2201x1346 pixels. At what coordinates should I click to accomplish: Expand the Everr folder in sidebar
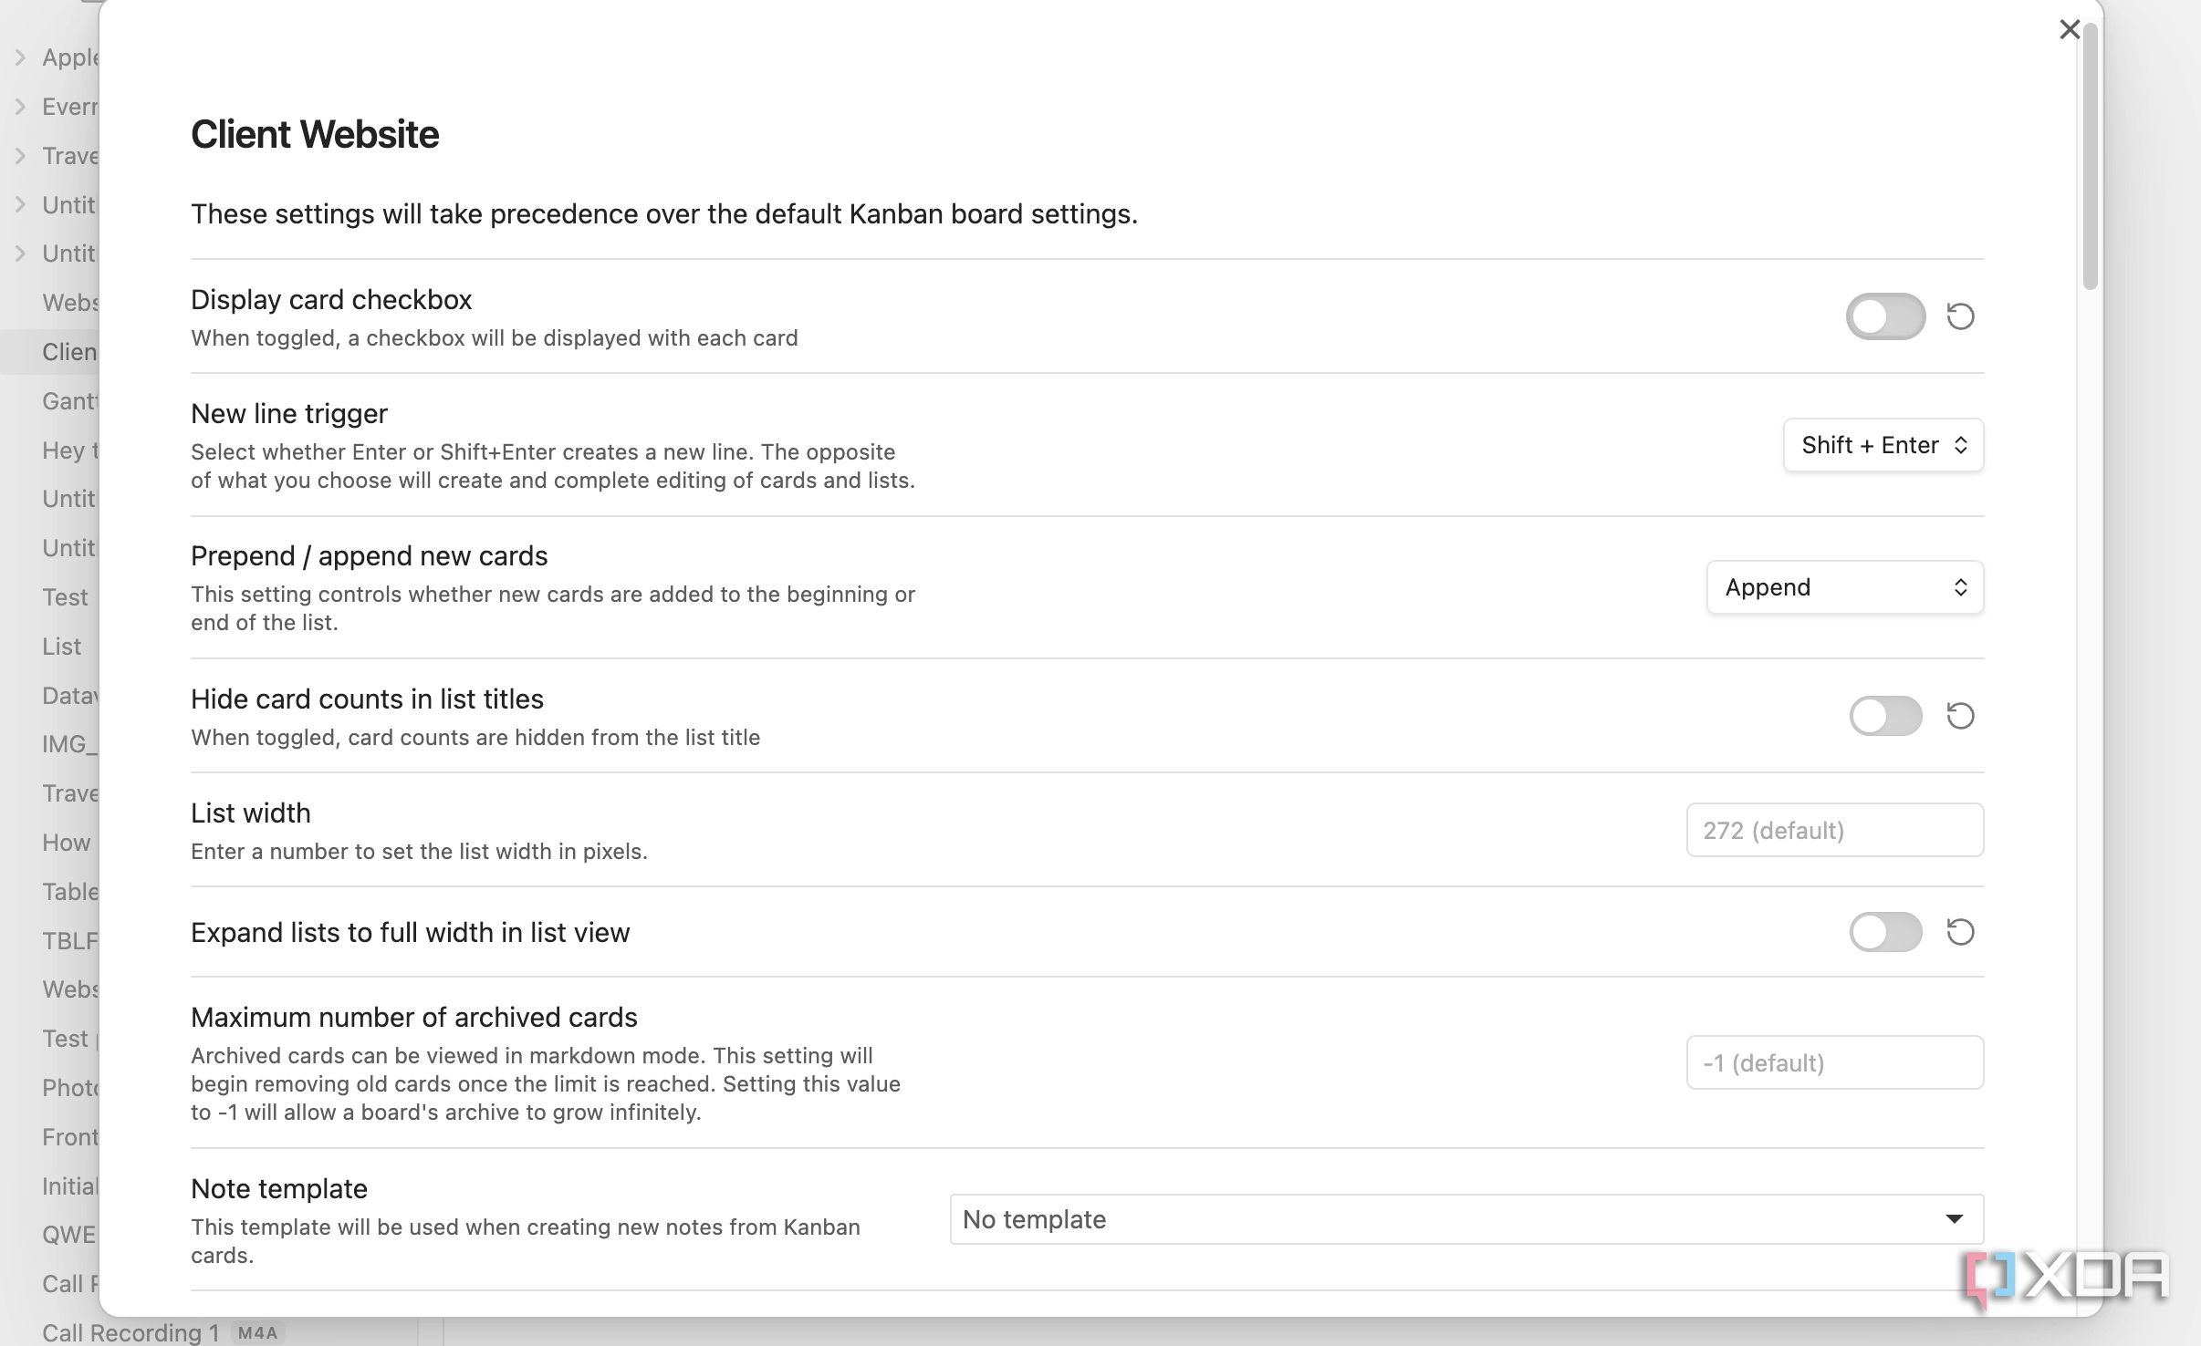(20, 107)
